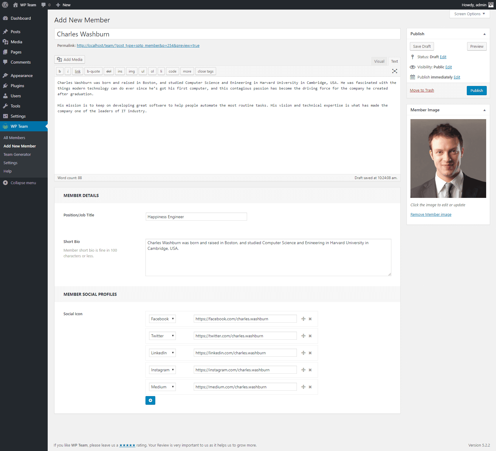Open the New content menu
This screenshot has width=496, height=451.
[63, 5]
